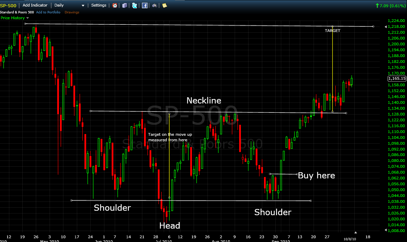Click the left-pointing marker beside 1,008.00
This screenshot has height=242, width=407.
385,230
